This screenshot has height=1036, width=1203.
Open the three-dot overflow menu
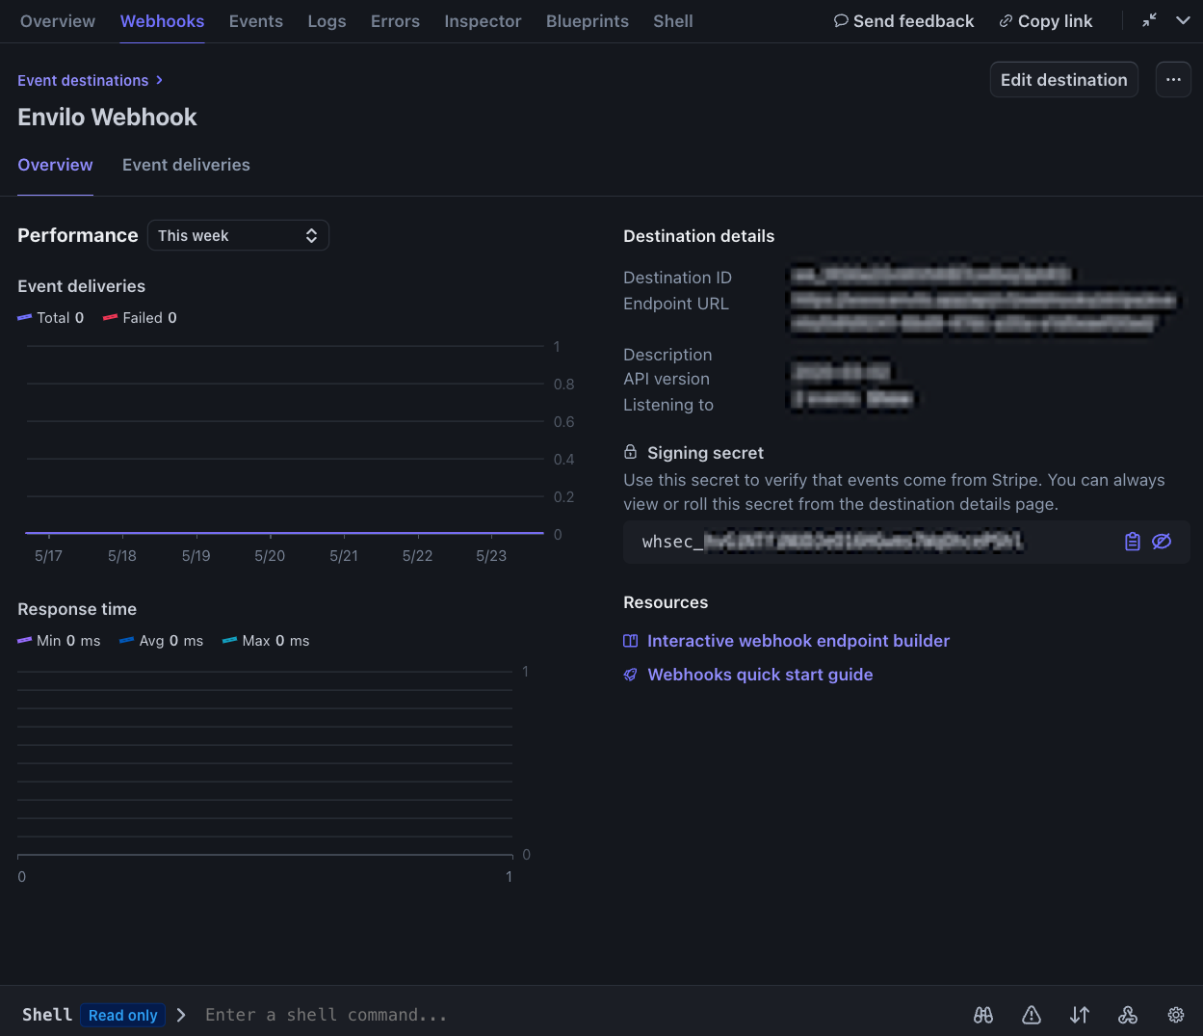pos(1173,79)
